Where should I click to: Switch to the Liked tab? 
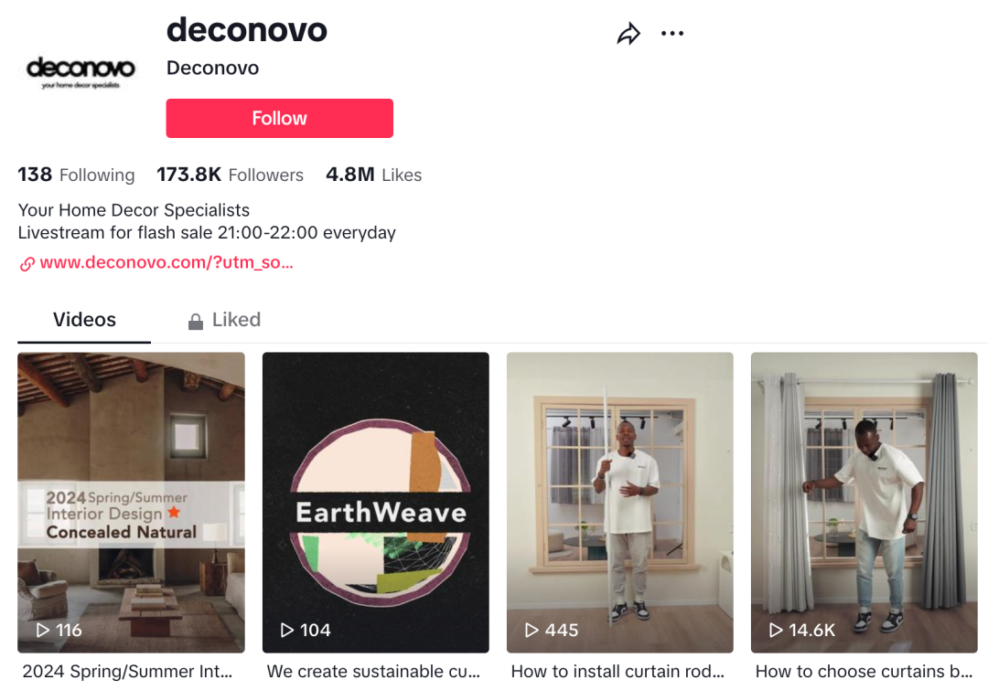[224, 320]
